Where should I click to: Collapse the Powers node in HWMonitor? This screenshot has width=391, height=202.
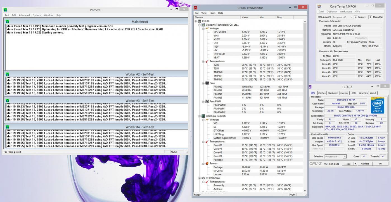point(203,163)
